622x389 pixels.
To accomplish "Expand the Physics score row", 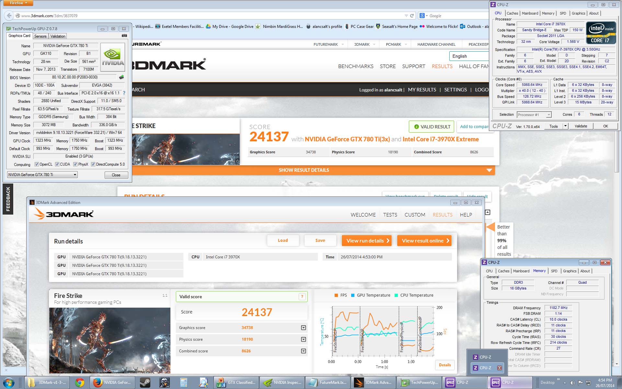I will point(304,339).
